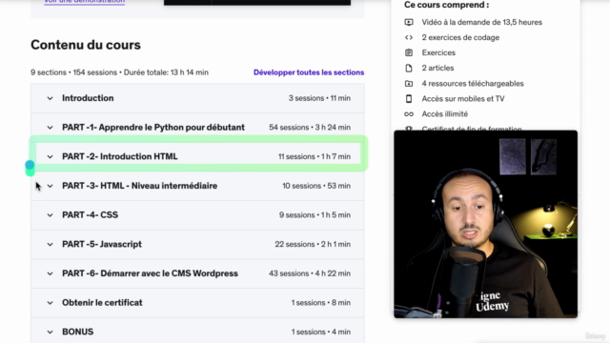Click 11 sessions • 1 h 7 min
This screenshot has width=610, height=343.
(315, 156)
